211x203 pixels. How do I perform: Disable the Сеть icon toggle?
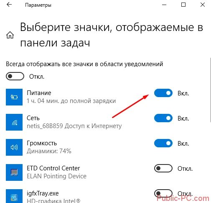pos(163,118)
